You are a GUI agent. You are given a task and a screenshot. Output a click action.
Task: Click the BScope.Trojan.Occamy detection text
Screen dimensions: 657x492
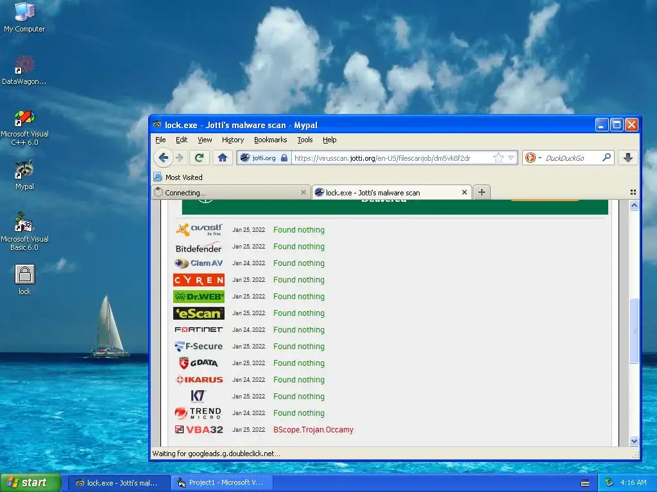(x=313, y=430)
